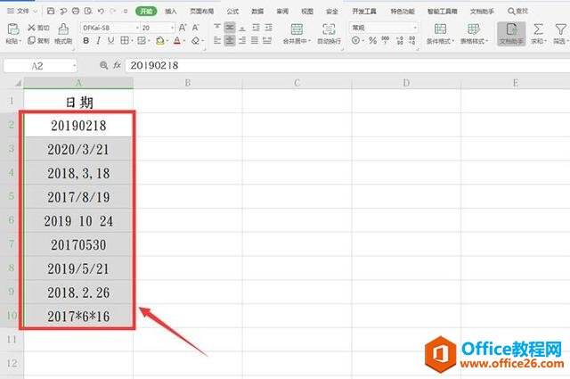Switch to the 公式 Formulas tab

[x=232, y=12]
